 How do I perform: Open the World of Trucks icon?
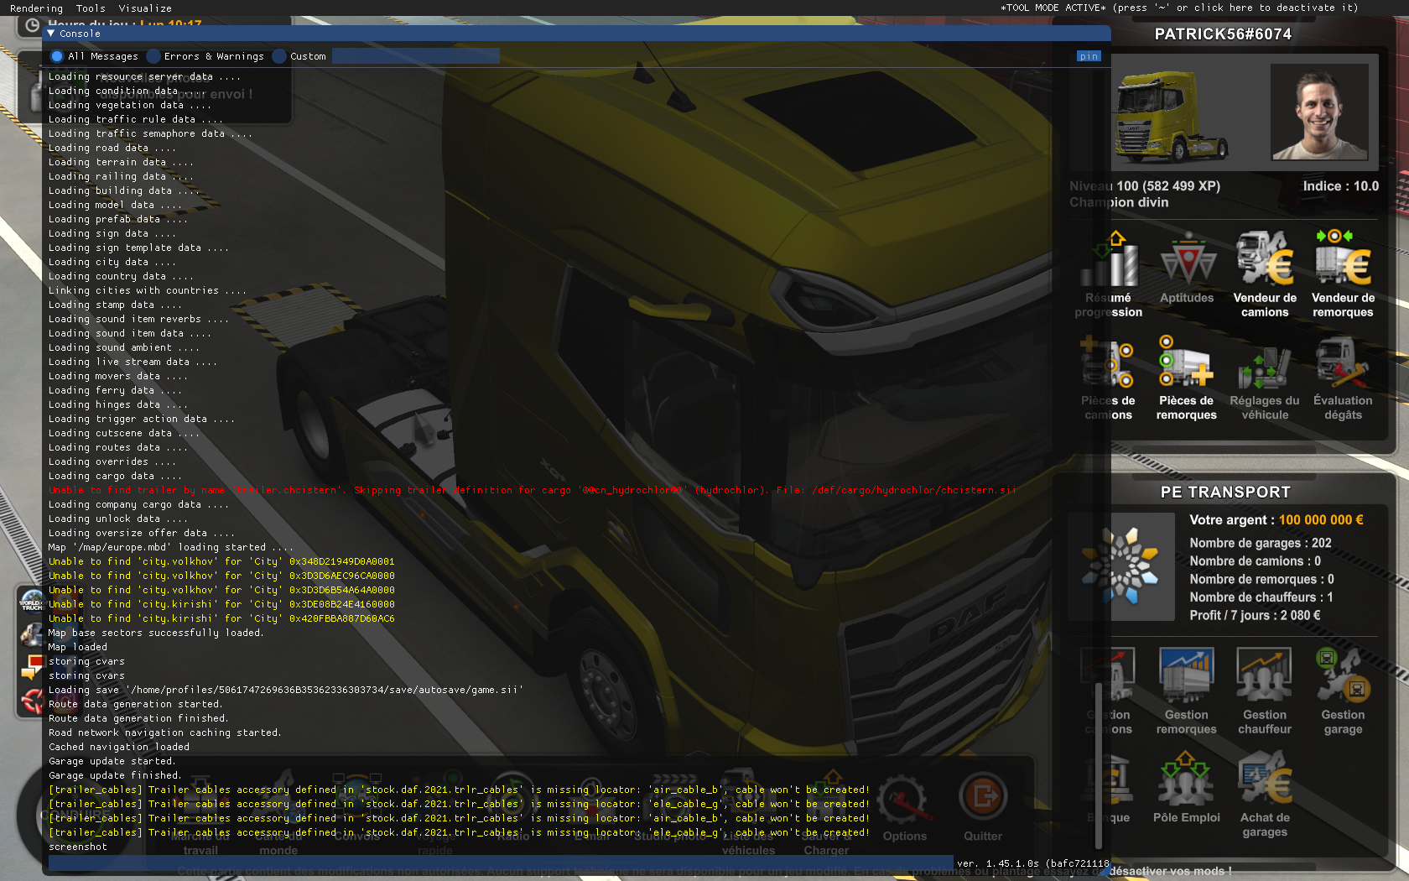[x=31, y=602]
